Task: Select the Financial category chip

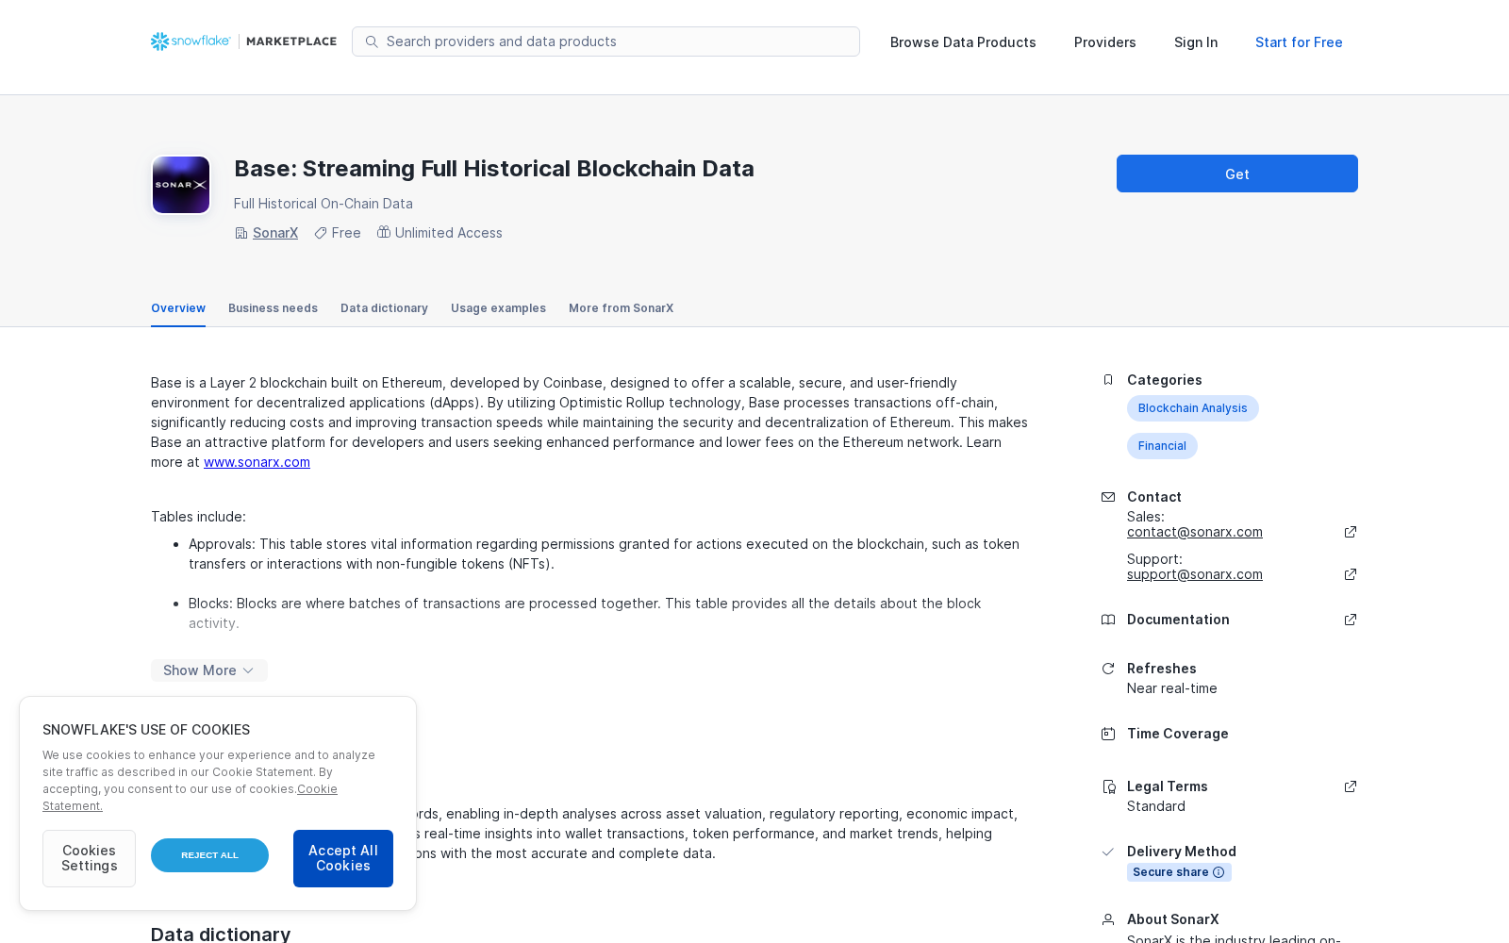Action: [1162, 446]
